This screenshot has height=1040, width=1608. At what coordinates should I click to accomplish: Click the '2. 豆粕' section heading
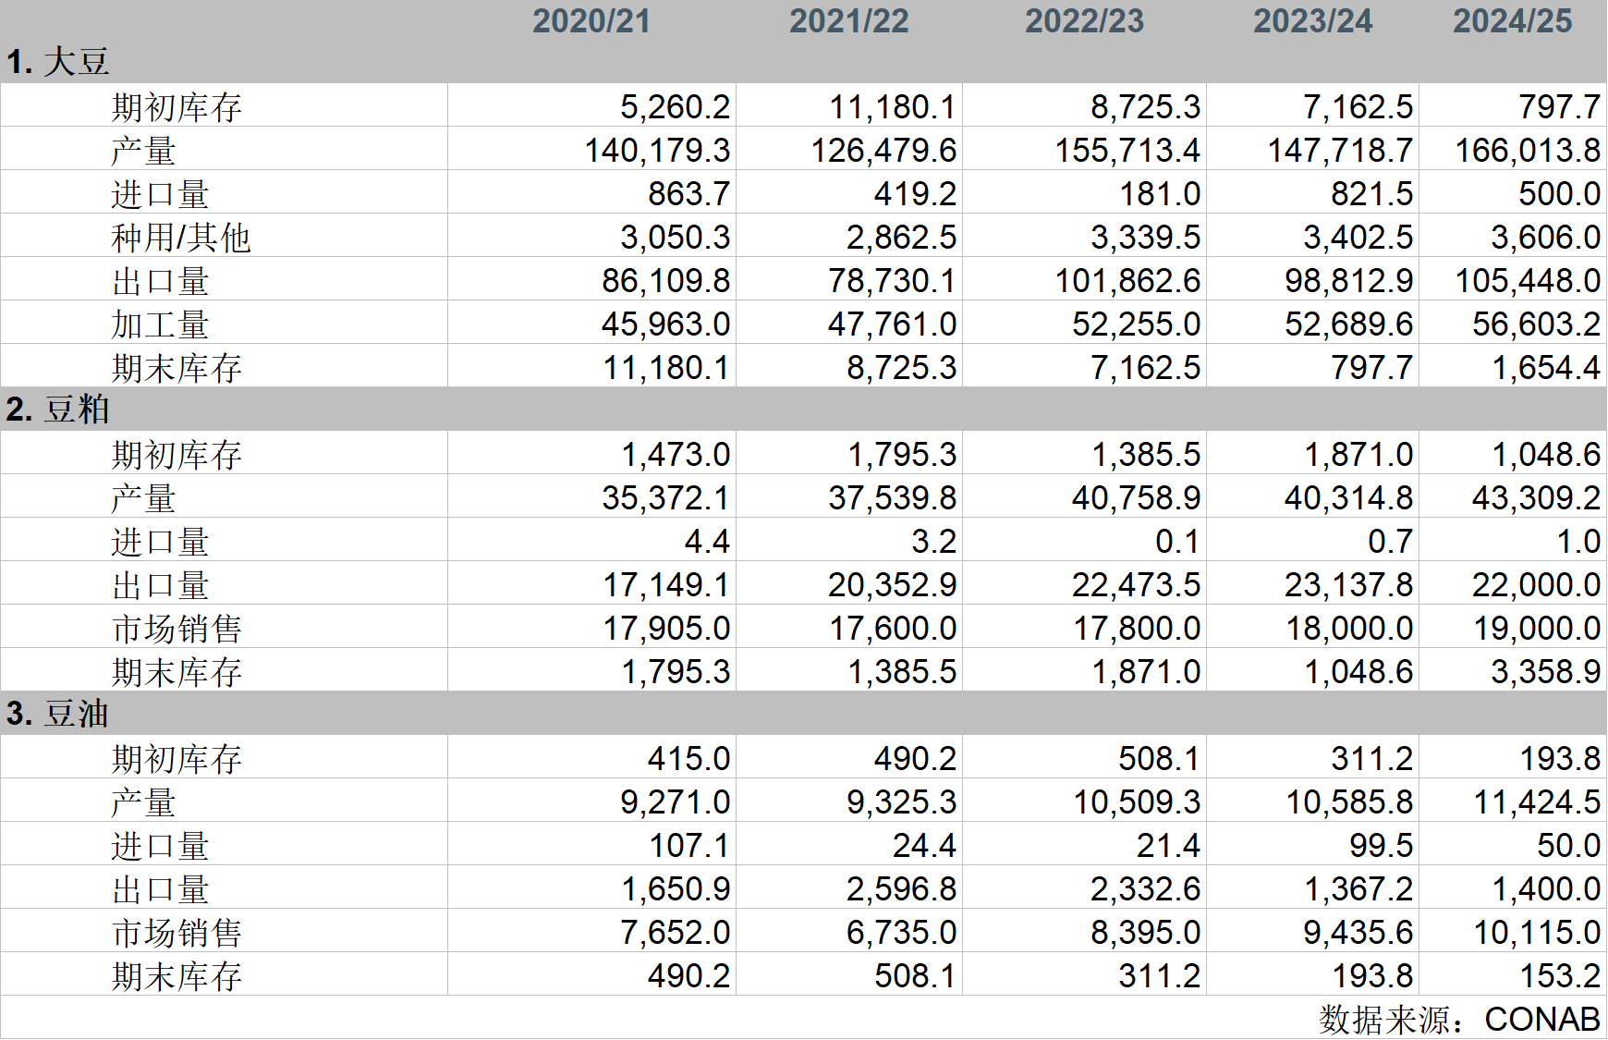point(58,410)
